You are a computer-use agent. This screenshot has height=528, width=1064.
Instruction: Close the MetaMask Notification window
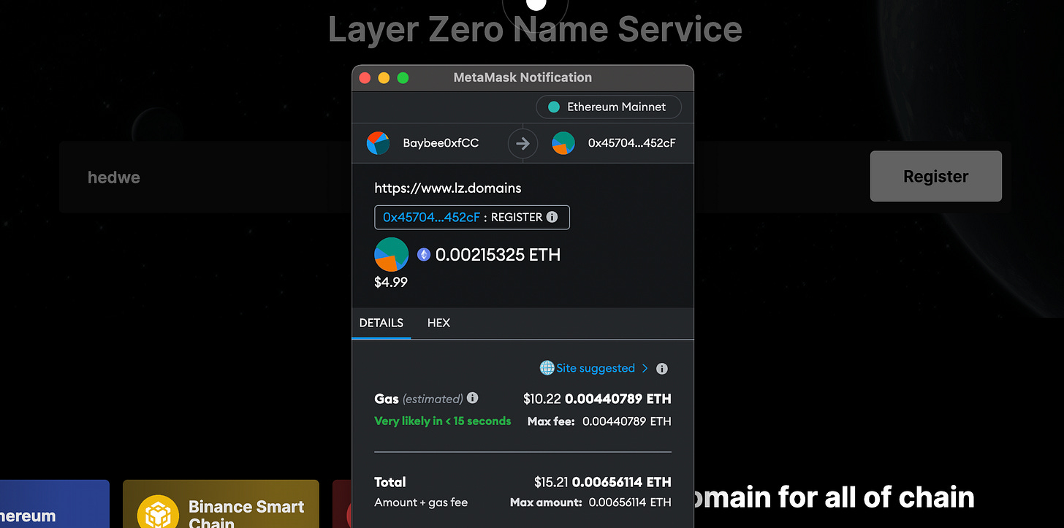[x=365, y=77]
